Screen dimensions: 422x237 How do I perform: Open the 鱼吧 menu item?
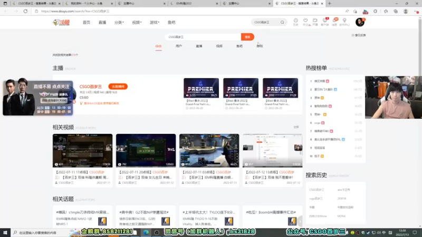[171, 22]
